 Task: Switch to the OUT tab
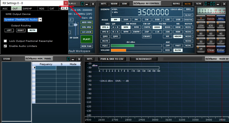(15, 8)
